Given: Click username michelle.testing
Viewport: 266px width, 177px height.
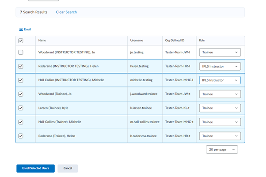Looking at the screenshot, I should click(x=141, y=80).
